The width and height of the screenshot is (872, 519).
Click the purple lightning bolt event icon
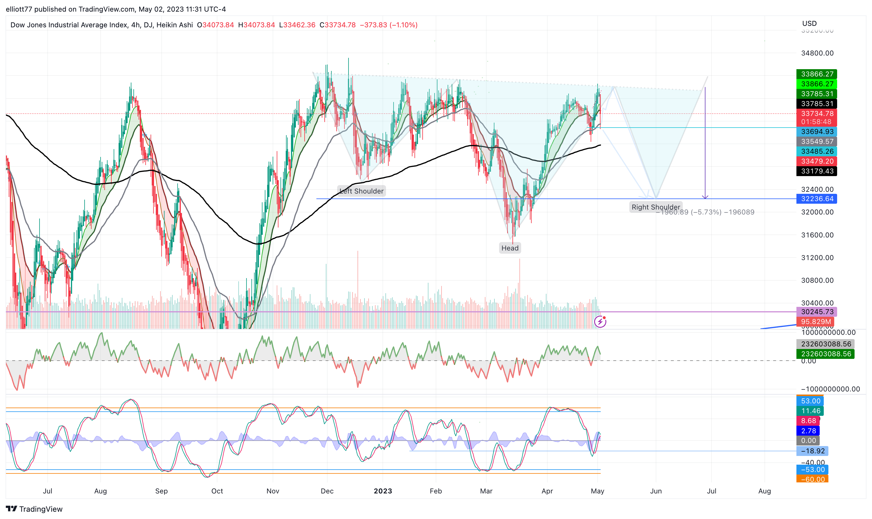coord(600,321)
